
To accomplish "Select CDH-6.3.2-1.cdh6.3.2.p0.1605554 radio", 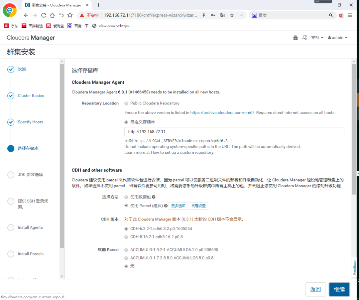I will (126, 229).
